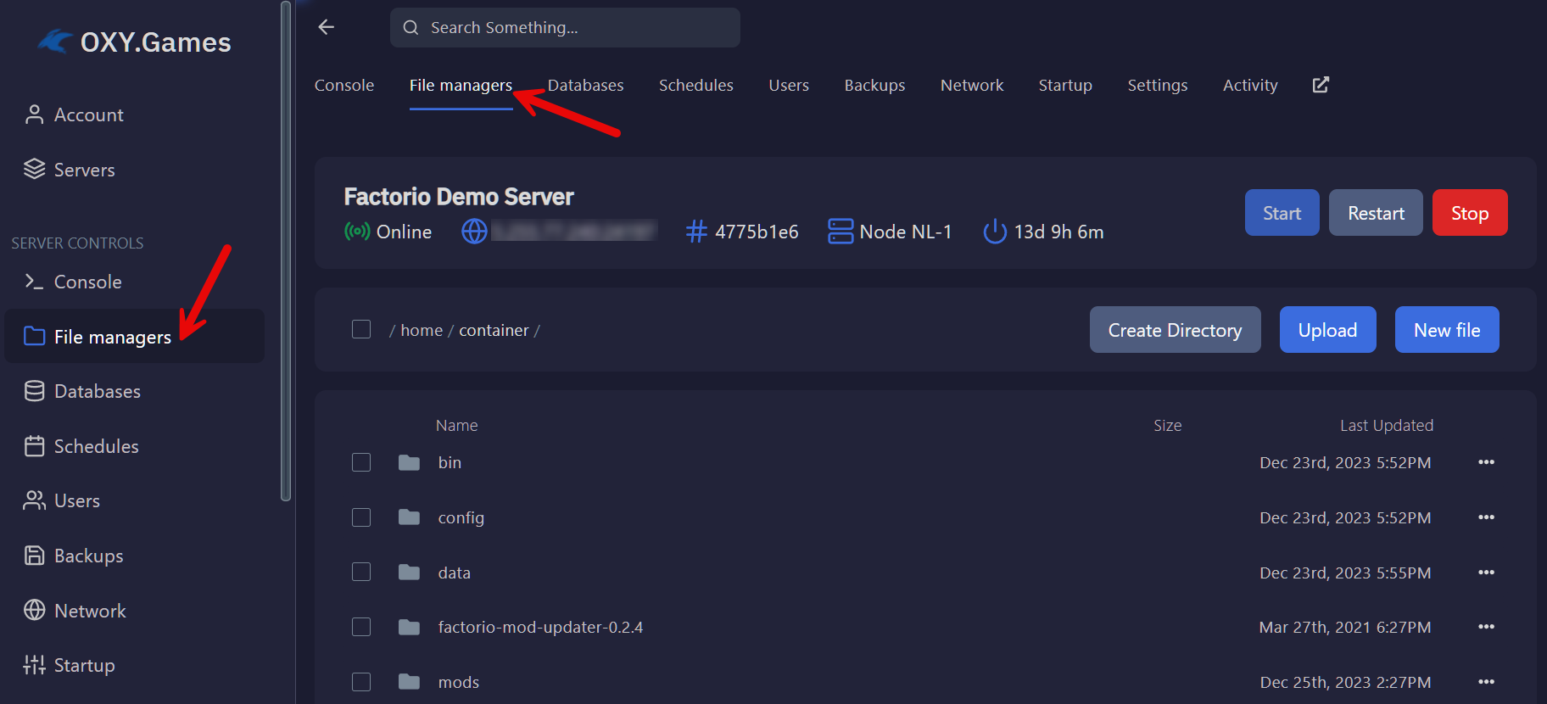Click the folder icon of data row
The height and width of the screenshot is (704, 1547).
pyautogui.click(x=409, y=573)
